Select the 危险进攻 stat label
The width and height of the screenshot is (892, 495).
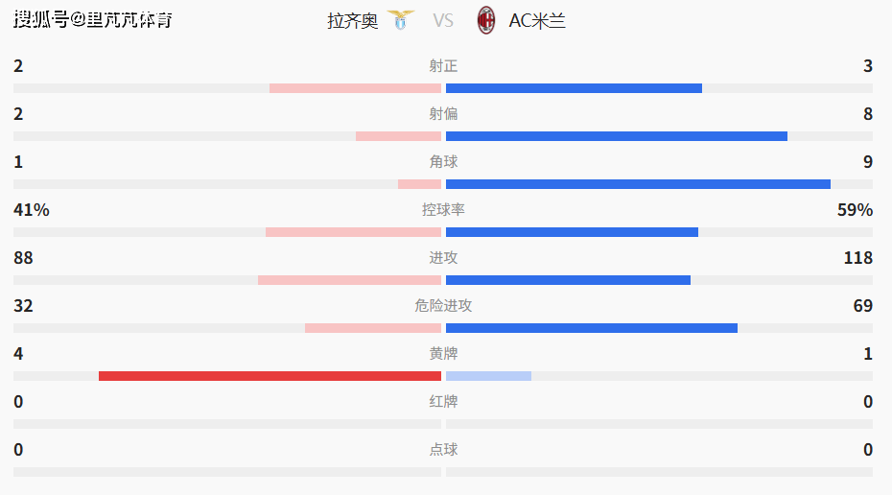443,306
